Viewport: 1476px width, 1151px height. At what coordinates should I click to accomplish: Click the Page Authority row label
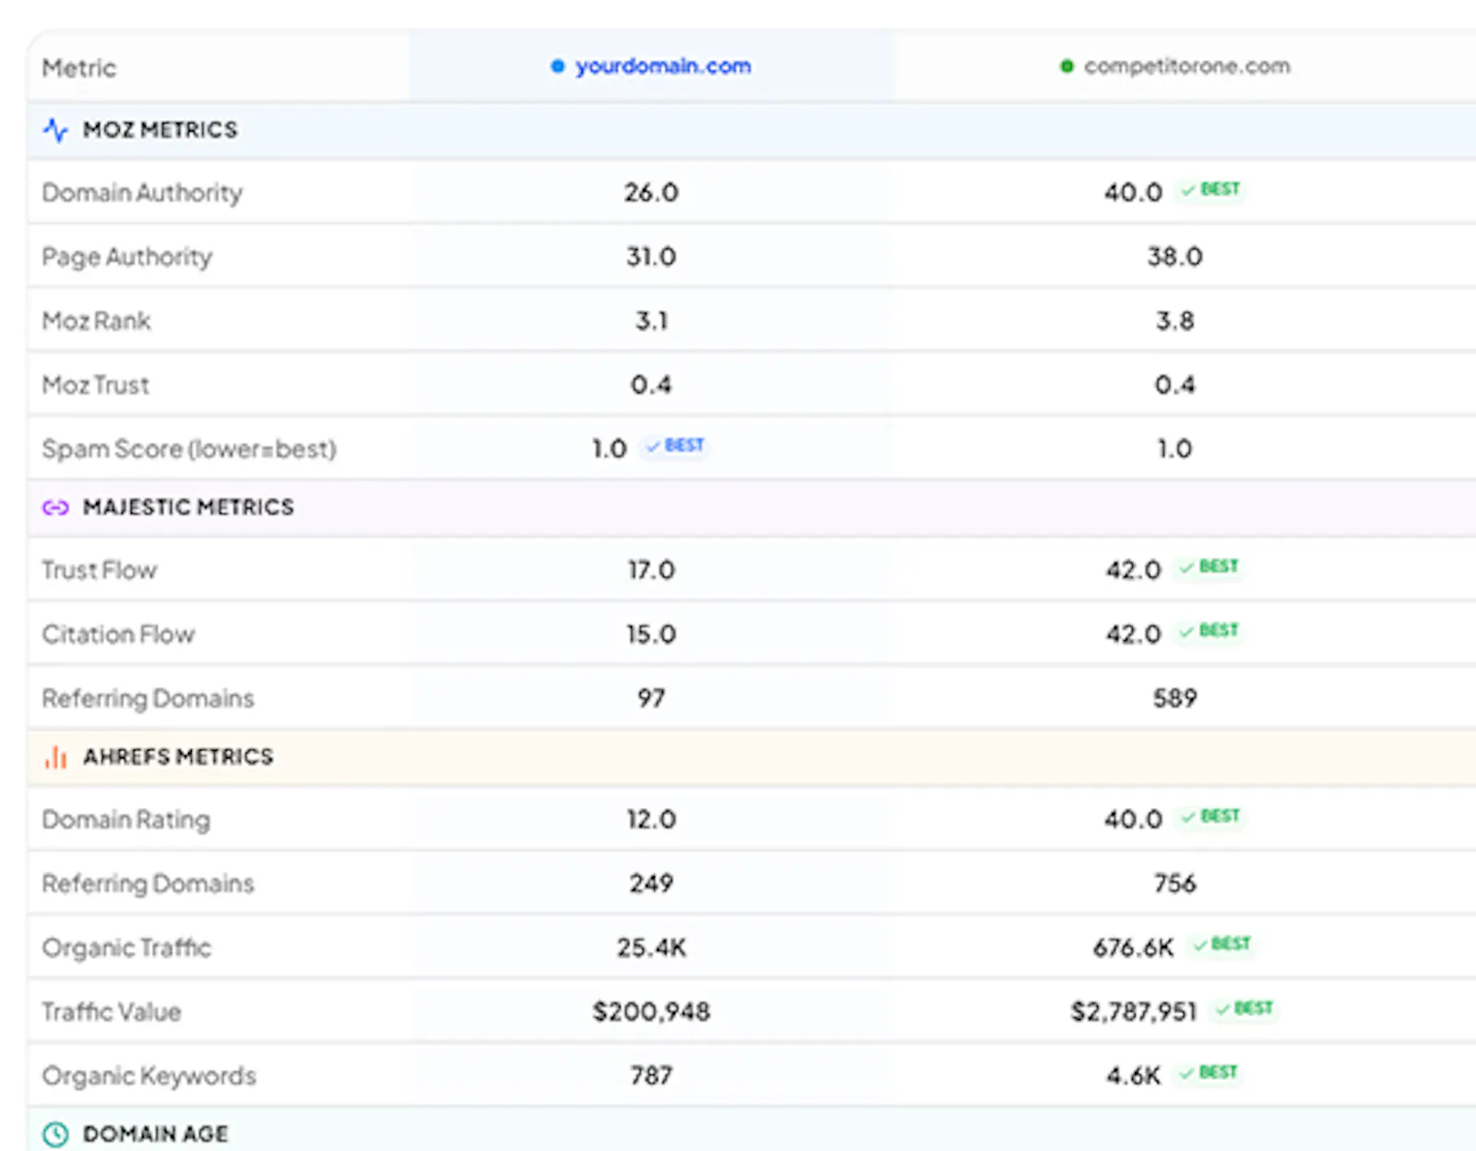point(127,257)
